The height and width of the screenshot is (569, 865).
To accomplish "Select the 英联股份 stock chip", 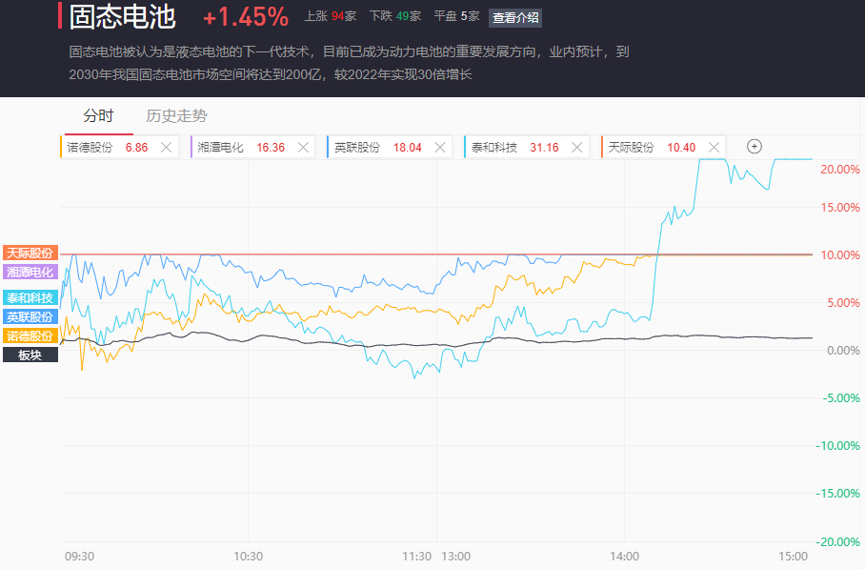I will (x=390, y=148).
